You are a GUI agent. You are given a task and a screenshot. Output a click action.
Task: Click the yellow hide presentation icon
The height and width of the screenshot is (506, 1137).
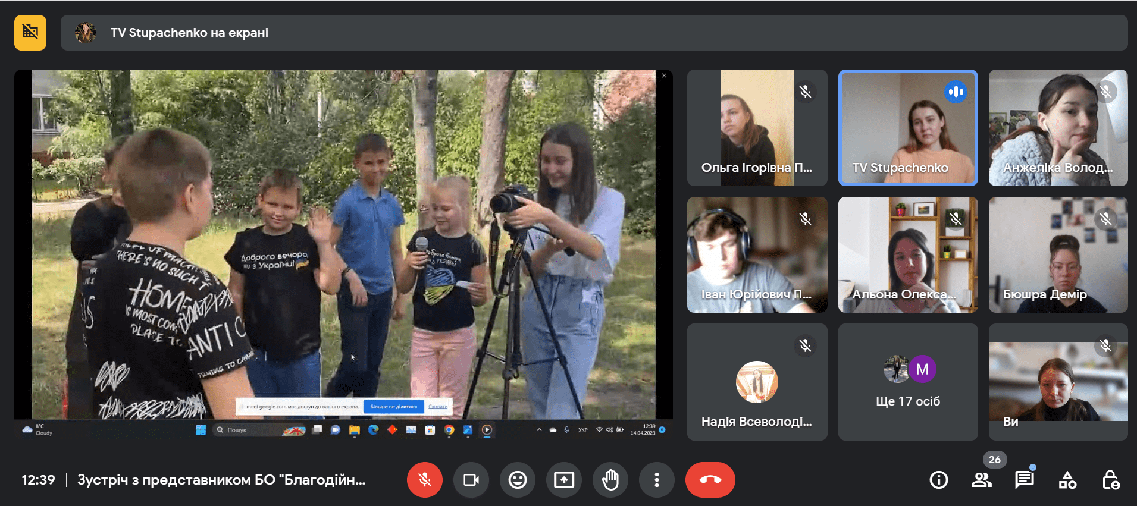[x=30, y=33]
